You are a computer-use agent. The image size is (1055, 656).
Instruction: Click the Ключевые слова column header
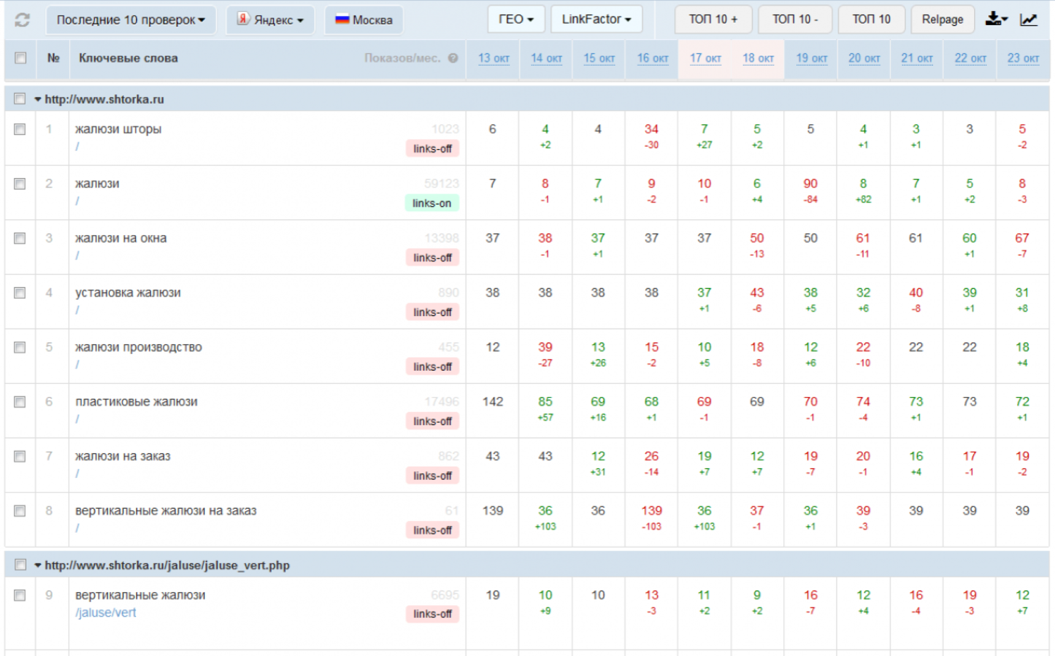128,58
